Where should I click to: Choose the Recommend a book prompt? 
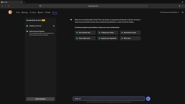pyautogui.click(x=130, y=33)
